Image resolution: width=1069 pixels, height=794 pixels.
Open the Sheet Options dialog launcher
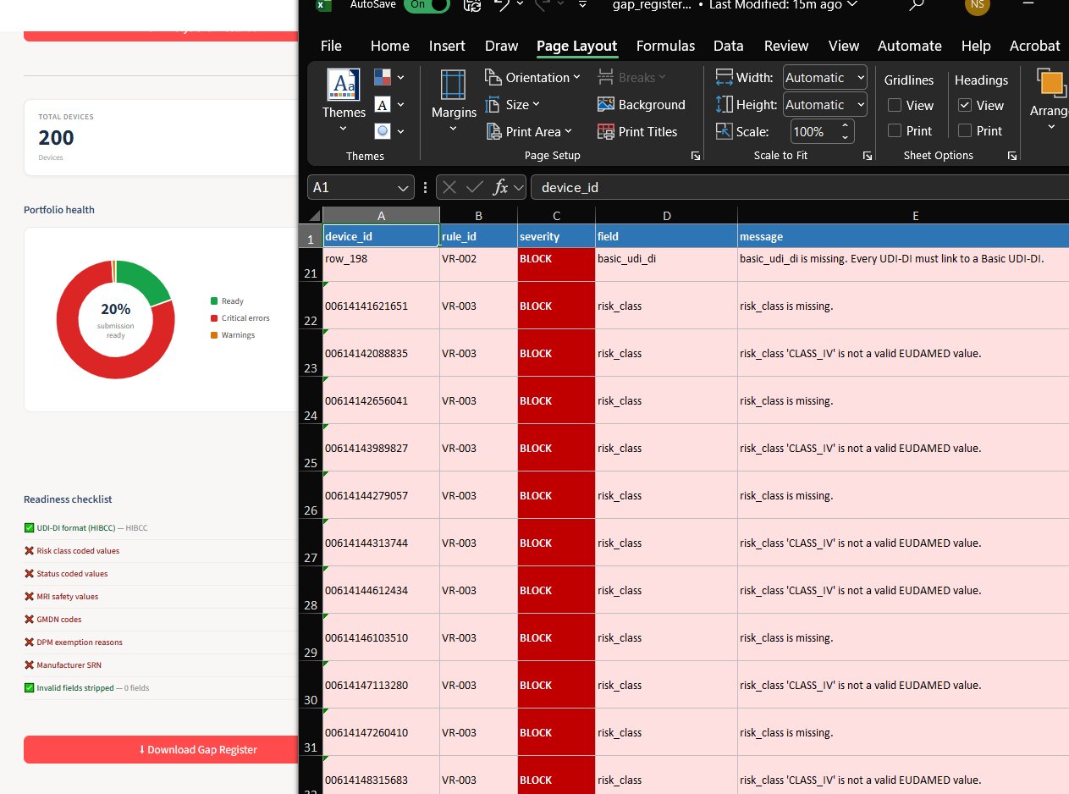(x=1012, y=156)
